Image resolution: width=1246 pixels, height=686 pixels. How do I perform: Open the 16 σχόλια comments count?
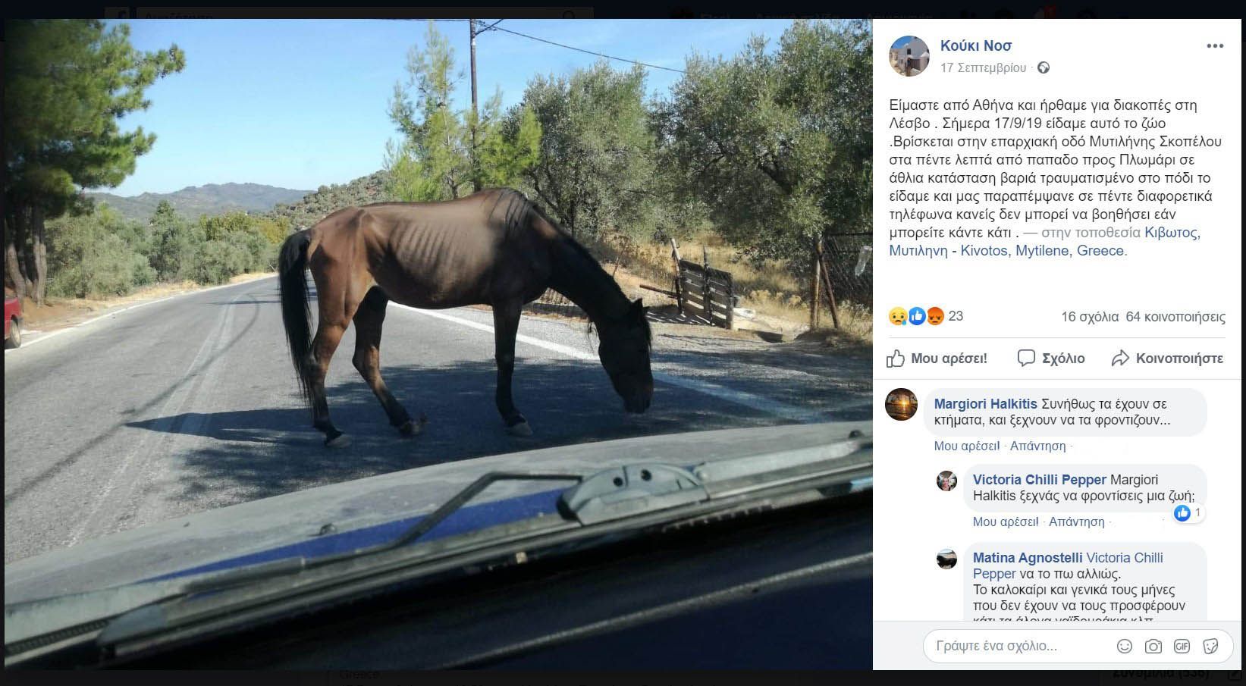[x=1090, y=317]
